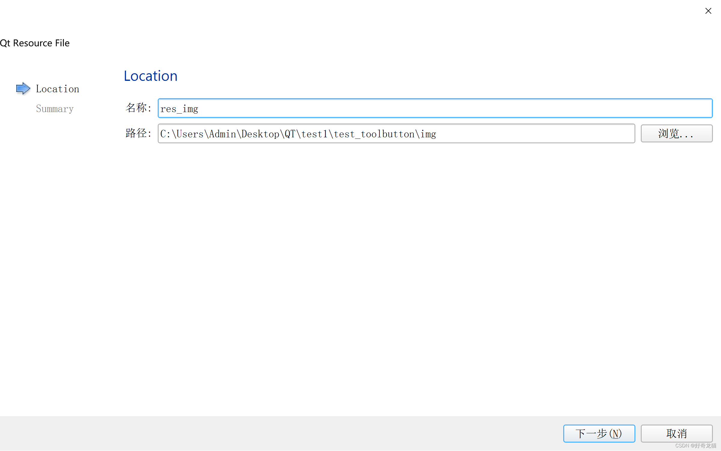The image size is (721, 451).
Task: Click the blue Location page heading
Action: tap(151, 76)
